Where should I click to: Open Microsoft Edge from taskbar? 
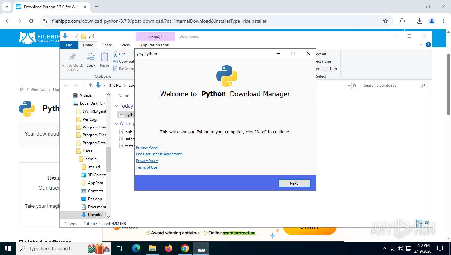[136, 248]
